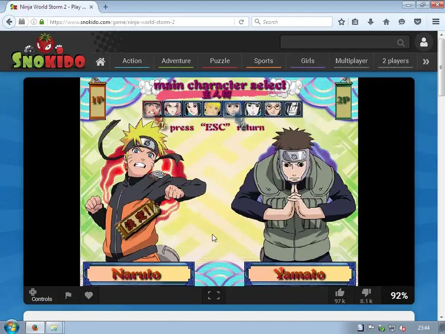Open the Puzzle category
Viewport: 445px width, 334px height.
click(219, 61)
